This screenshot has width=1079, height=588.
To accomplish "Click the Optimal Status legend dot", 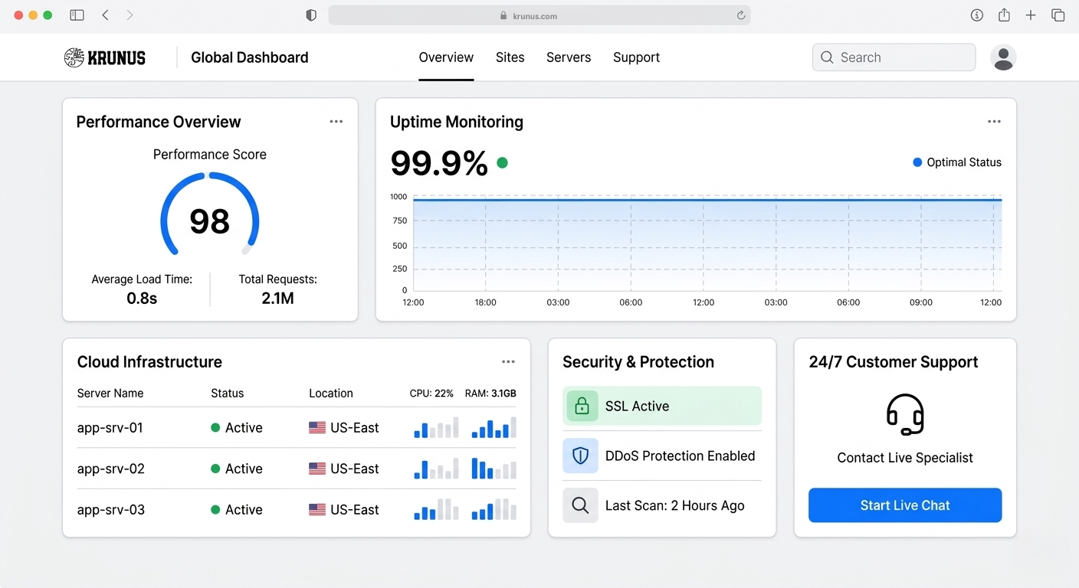I will click(x=917, y=162).
